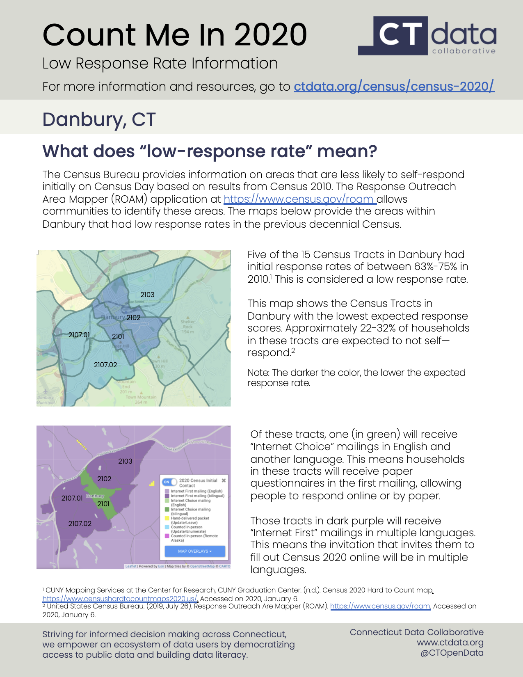Open the Esri attribution link
Viewport: 523px width, 677px height.
click(x=161, y=566)
